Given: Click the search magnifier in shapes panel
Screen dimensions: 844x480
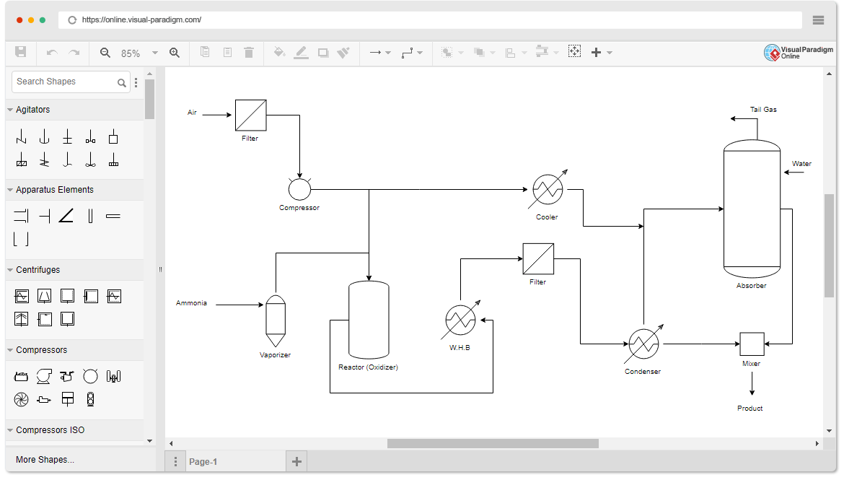Looking at the screenshot, I should (122, 82).
